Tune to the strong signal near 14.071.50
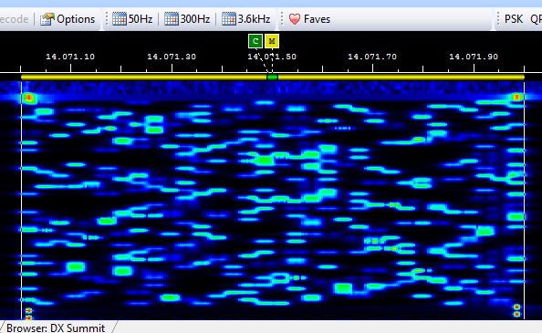Screen dimensions: 542x333 click(x=265, y=161)
